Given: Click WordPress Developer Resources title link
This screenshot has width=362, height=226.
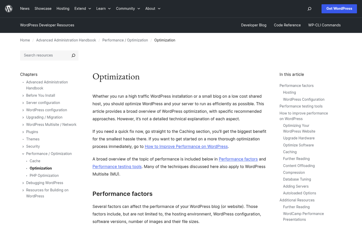Looking at the screenshot, I should pyautogui.click(x=47, y=25).
